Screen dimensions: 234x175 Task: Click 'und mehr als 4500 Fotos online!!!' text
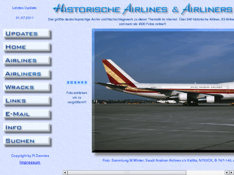pyautogui.click(x=143, y=24)
